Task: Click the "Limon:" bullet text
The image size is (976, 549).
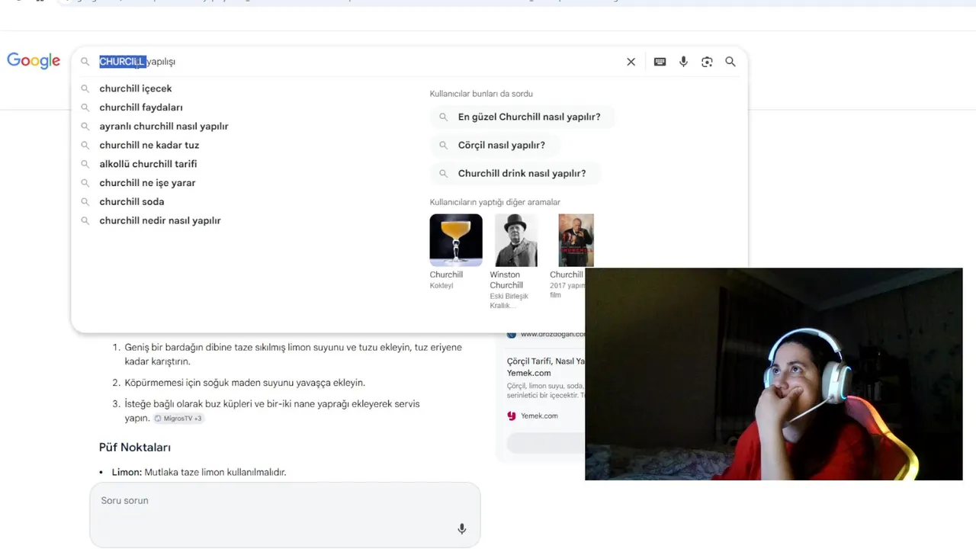Action: [x=127, y=473]
